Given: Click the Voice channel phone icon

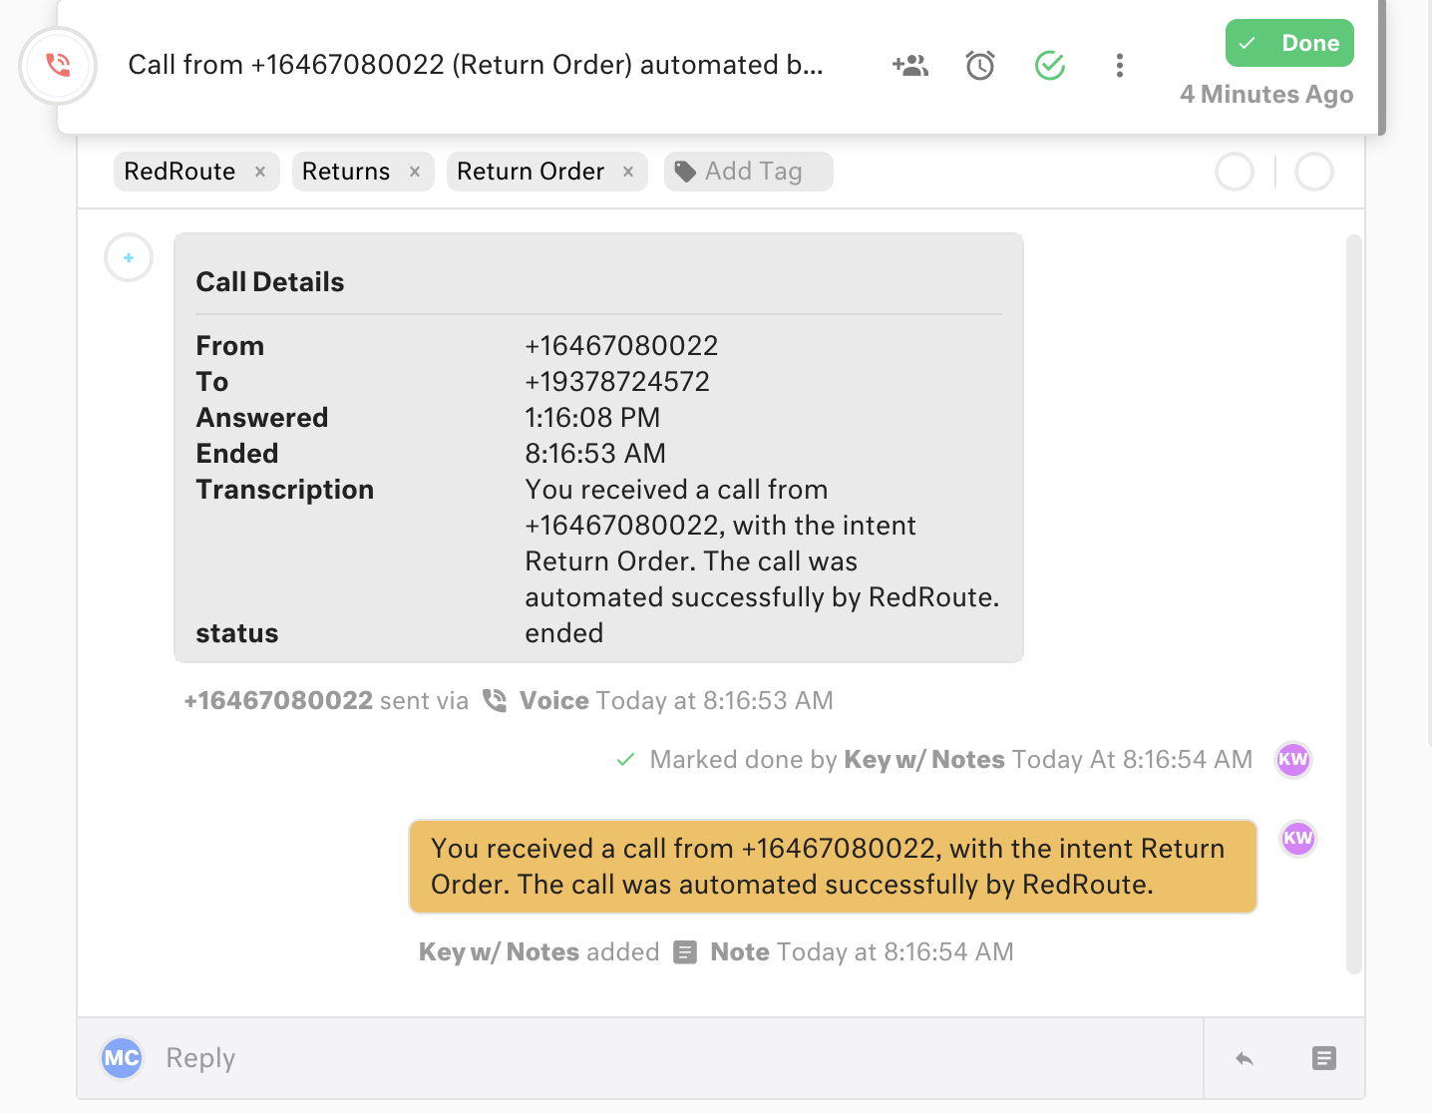Looking at the screenshot, I should coord(495,700).
